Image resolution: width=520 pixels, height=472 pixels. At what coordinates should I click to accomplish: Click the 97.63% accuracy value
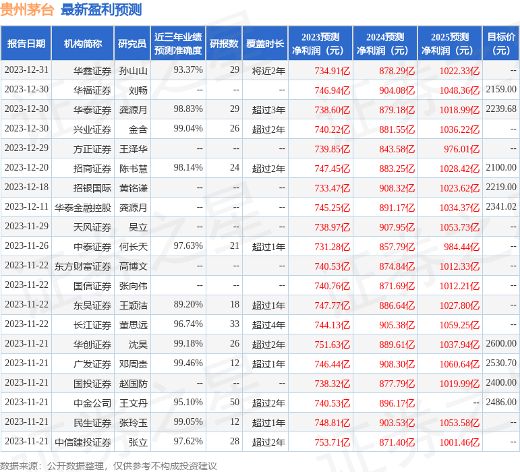click(x=188, y=246)
